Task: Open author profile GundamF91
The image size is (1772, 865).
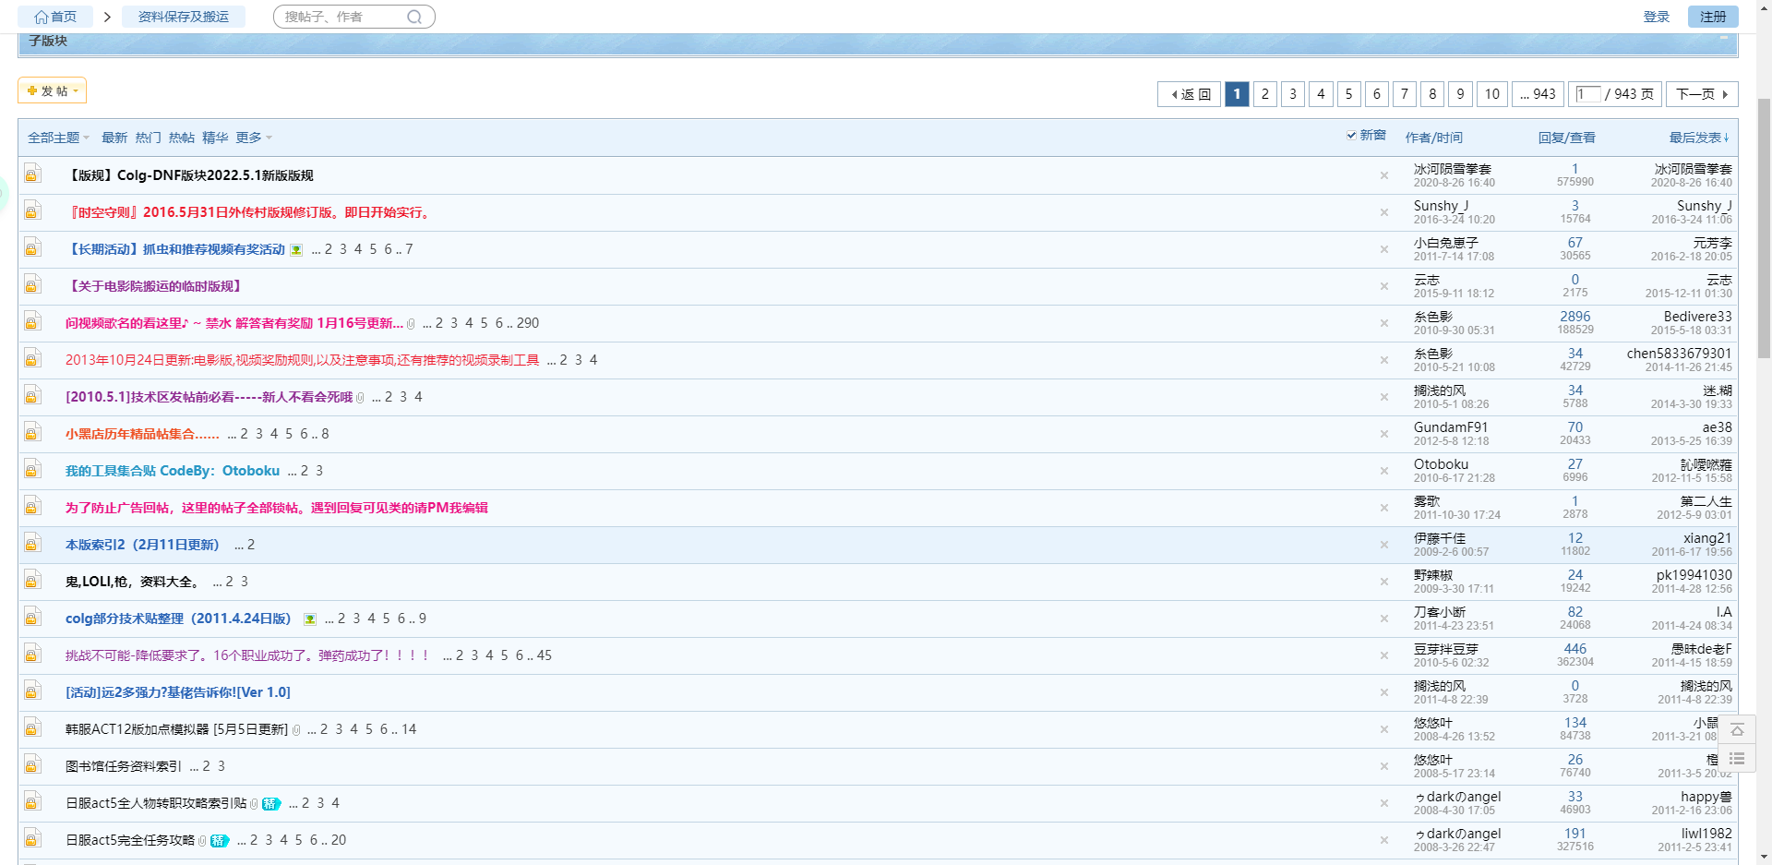Action: pyautogui.click(x=1451, y=427)
